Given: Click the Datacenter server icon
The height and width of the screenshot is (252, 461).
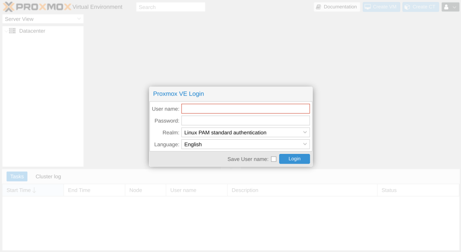Looking at the screenshot, I should 12,31.
